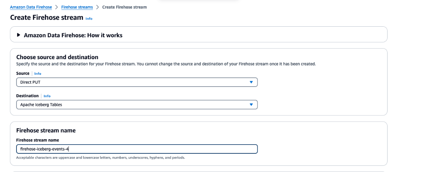Click the Destination dropdown arrow icon
The width and height of the screenshot is (430, 172).
251,105
